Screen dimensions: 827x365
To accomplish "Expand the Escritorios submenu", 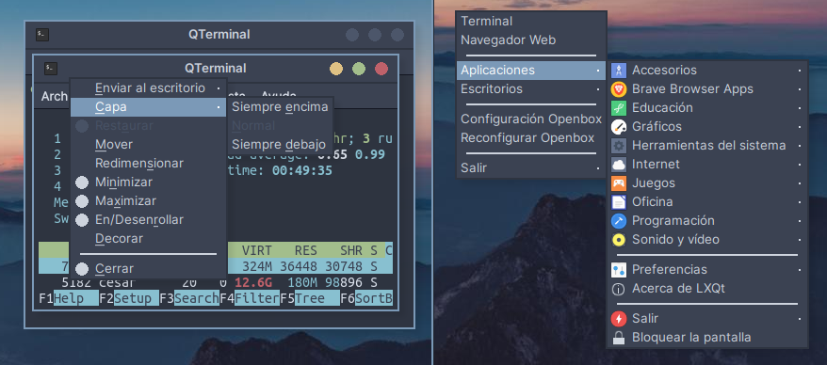I will point(531,88).
